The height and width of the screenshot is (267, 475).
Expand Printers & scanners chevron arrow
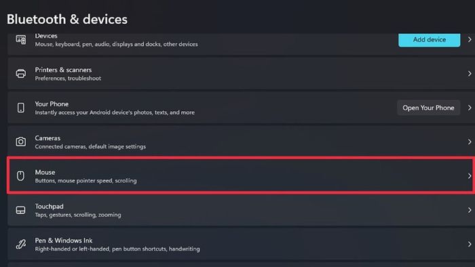[x=470, y=73]
